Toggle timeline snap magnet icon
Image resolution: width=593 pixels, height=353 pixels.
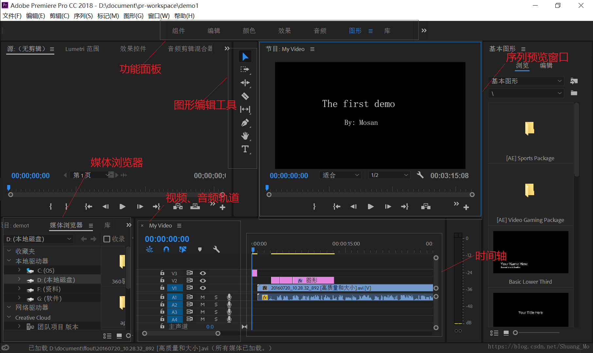tap(166, 249)
